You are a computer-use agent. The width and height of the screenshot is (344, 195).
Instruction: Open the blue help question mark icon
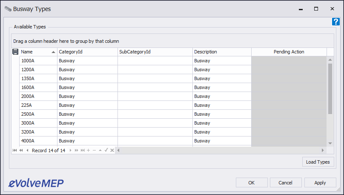pyautogui.click(x=335, y=22)
